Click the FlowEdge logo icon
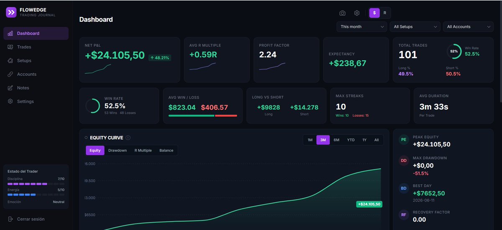The image size is (502, 230). click(x=11, y=13)
